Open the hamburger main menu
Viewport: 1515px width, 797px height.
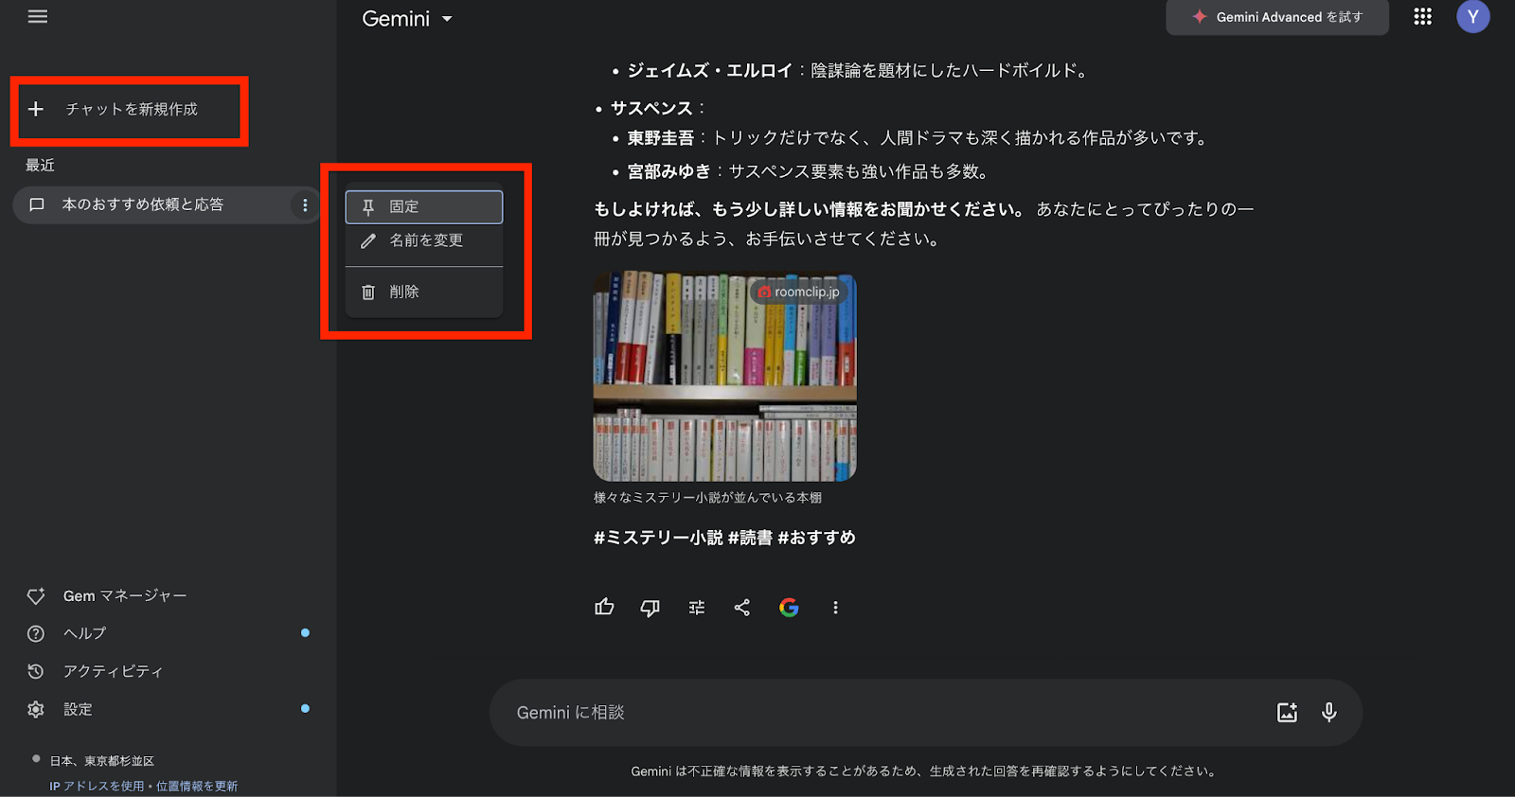38,16
